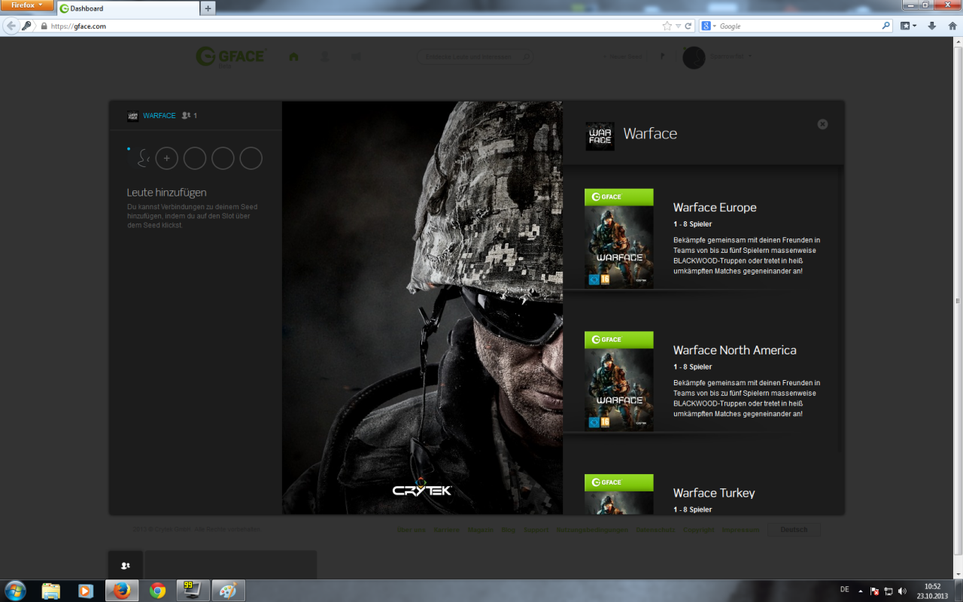Open the Sparrow fal user dropdown
The image size is (963, 602).
click(731, 56)
